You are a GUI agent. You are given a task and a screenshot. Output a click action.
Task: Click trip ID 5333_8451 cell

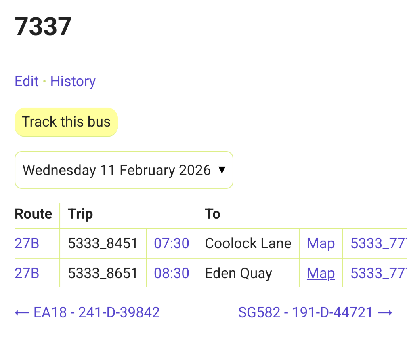pyautogui.click(x=103, y=243)
